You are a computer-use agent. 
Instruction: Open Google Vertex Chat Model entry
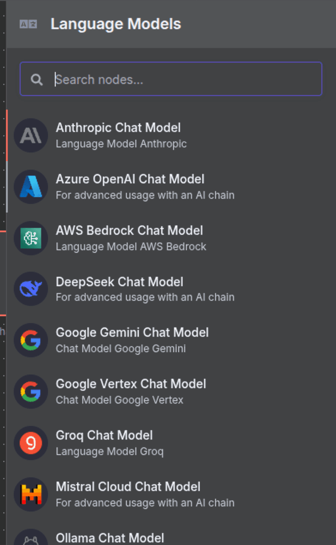tap(171, 392)
